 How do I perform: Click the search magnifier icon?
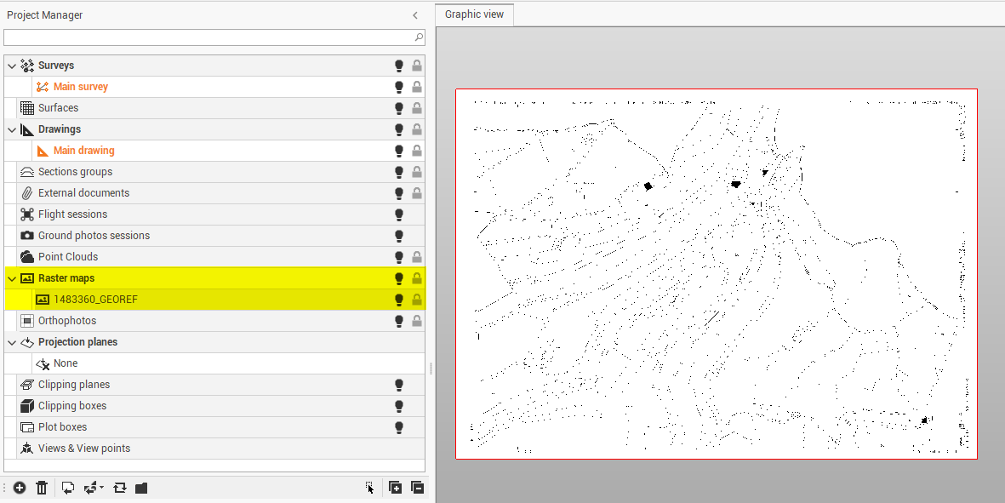click(x=419, y=37)
